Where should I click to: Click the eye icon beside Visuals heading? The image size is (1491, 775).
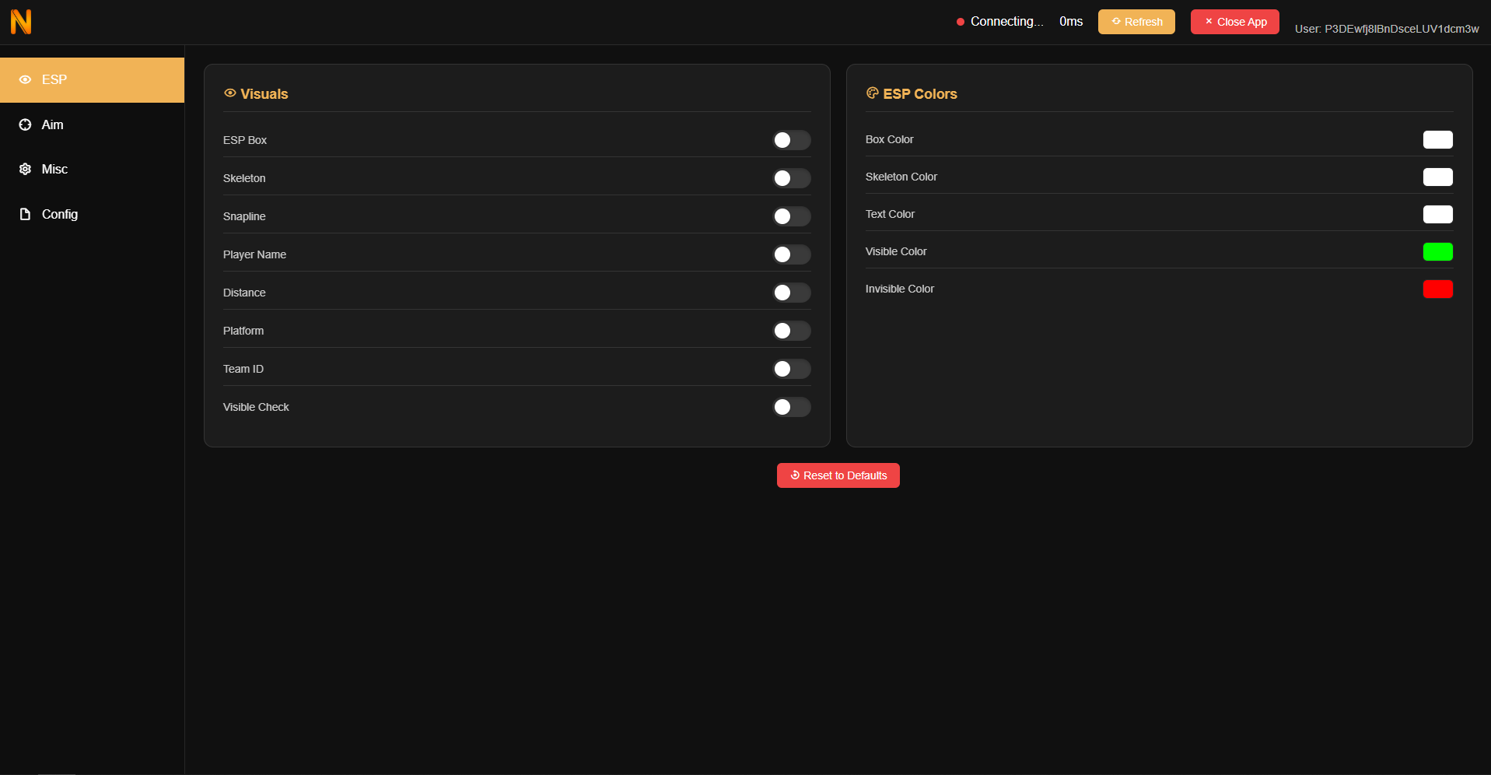(x=229, y=93)
